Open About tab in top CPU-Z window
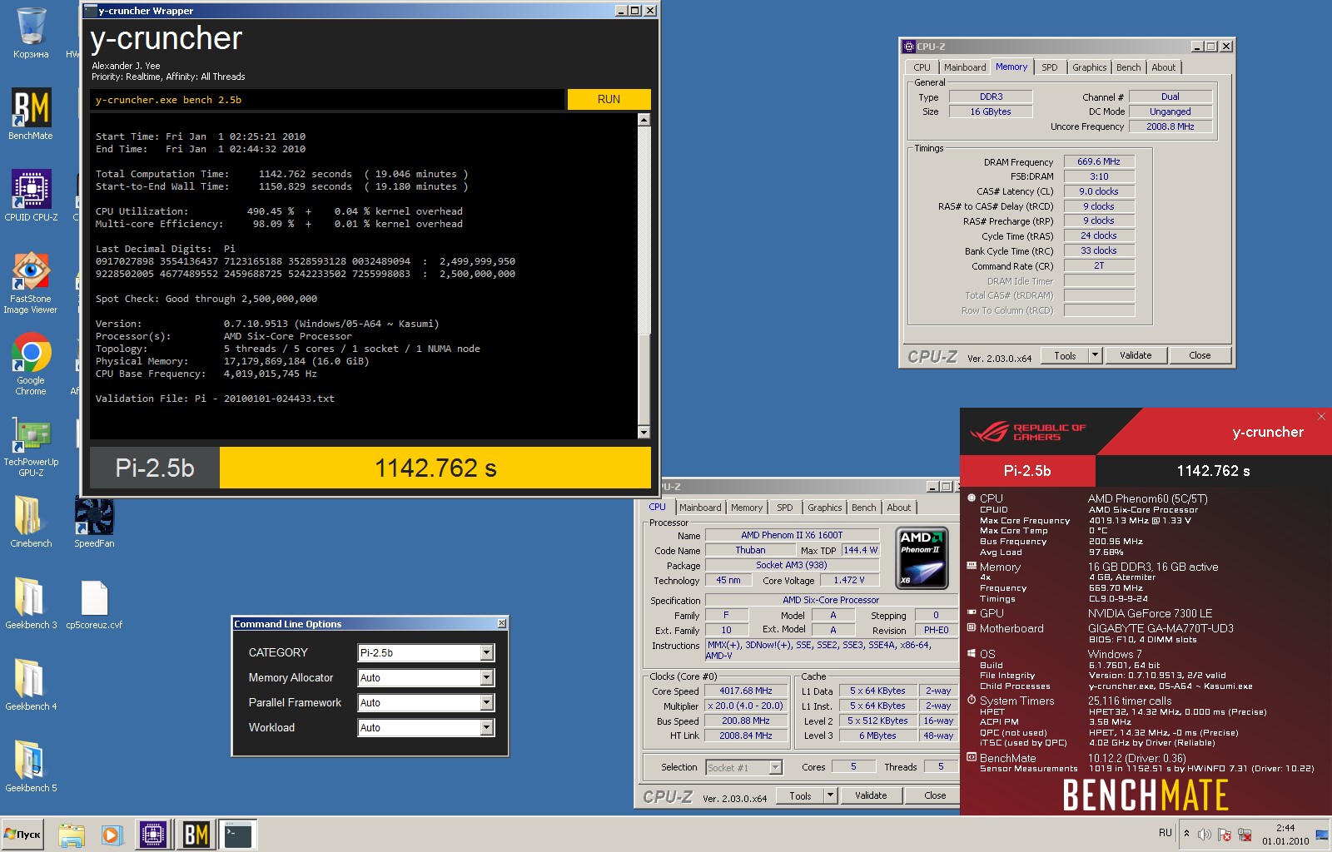This screenshot has height=852, width=1332. pos(1163,67)
